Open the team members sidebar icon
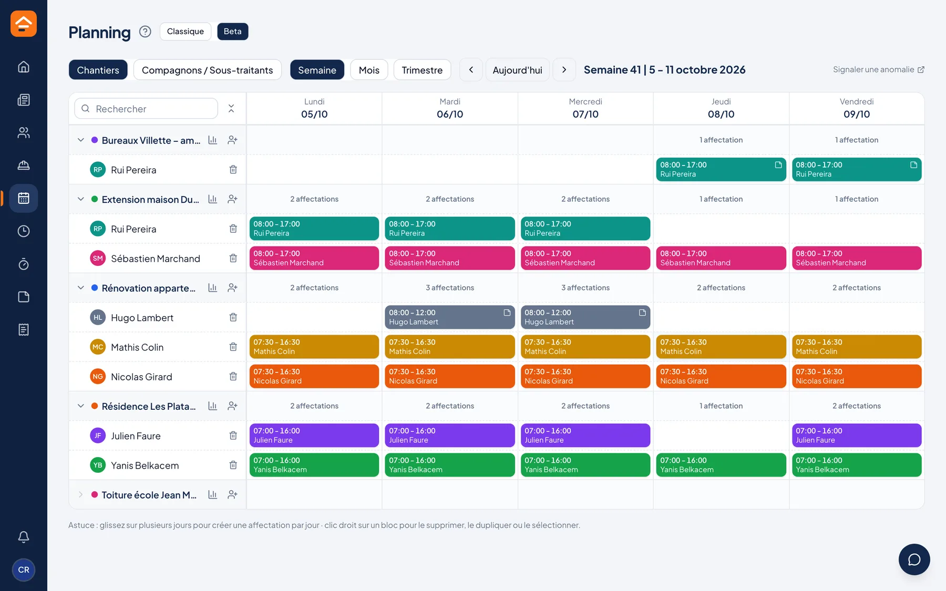 pyautogui.click(x=24, y=132)
